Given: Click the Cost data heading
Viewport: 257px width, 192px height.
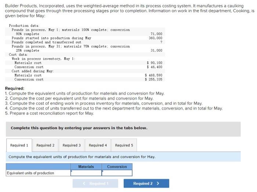Looking at the screenshot, I should click(18, 55).
